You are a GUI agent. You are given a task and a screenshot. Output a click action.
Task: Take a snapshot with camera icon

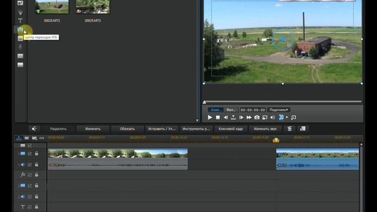(x=257, y=118)
